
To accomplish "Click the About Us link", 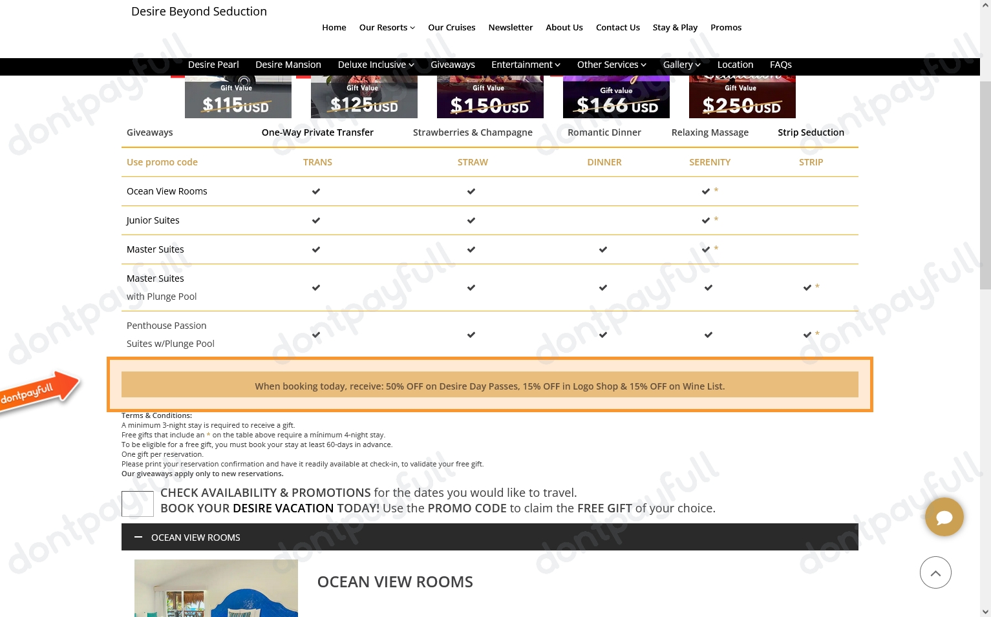I will (x=564, y=27).
